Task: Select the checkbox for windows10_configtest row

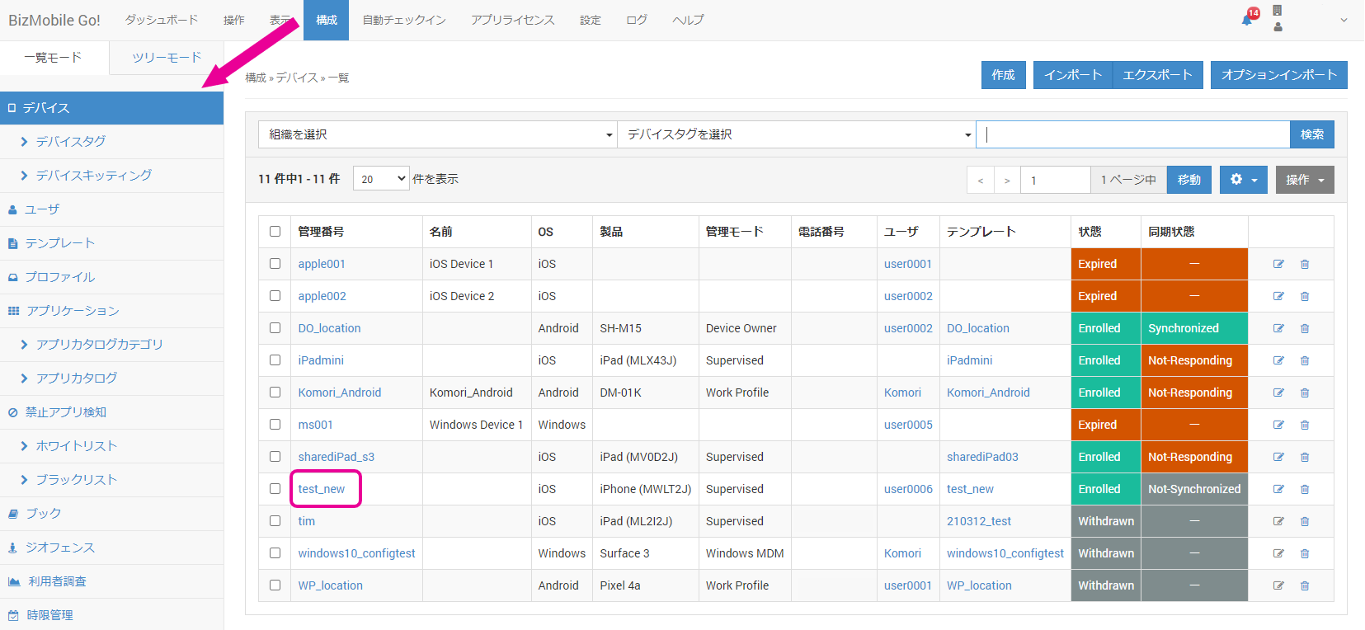Action: coord(275,553)
